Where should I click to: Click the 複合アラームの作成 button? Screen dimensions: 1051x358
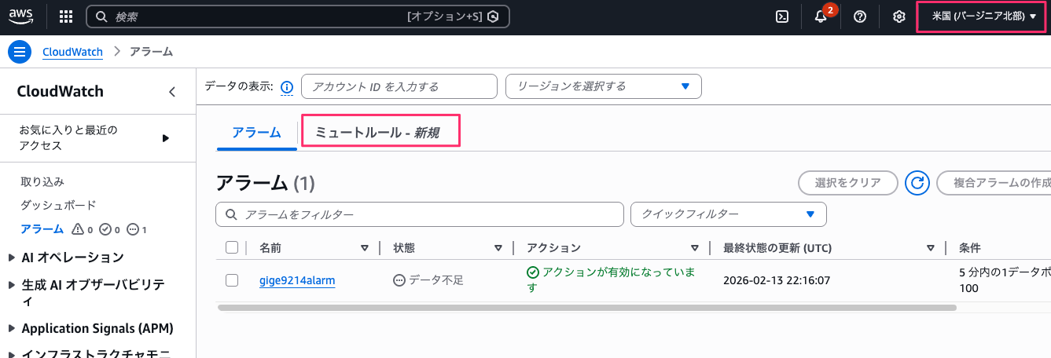(995, 183)
